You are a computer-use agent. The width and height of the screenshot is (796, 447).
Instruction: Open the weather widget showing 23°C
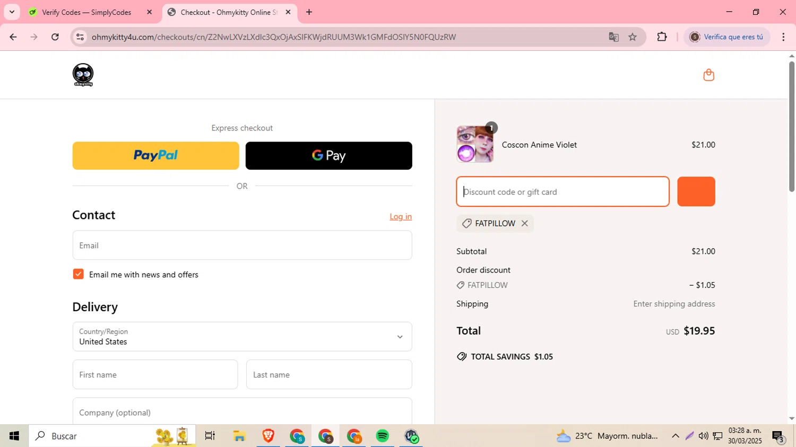[x=608, y=436]
